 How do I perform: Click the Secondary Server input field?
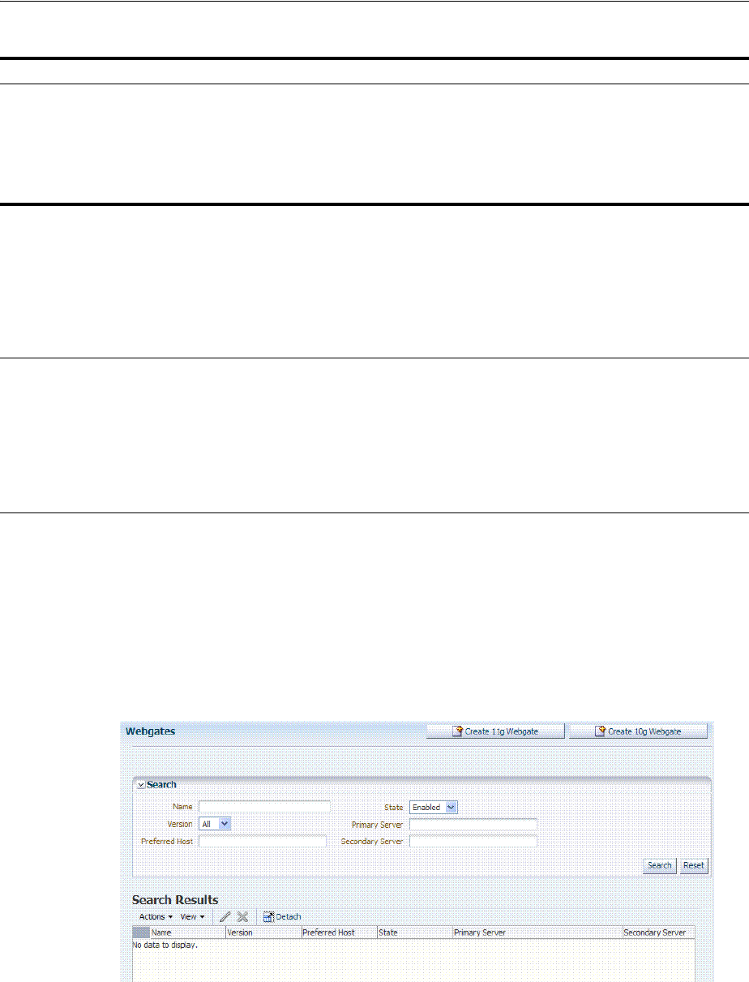coord(473,842)
